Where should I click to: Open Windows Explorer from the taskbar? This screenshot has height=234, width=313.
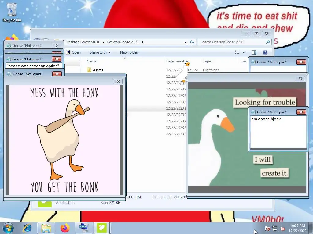46,228
